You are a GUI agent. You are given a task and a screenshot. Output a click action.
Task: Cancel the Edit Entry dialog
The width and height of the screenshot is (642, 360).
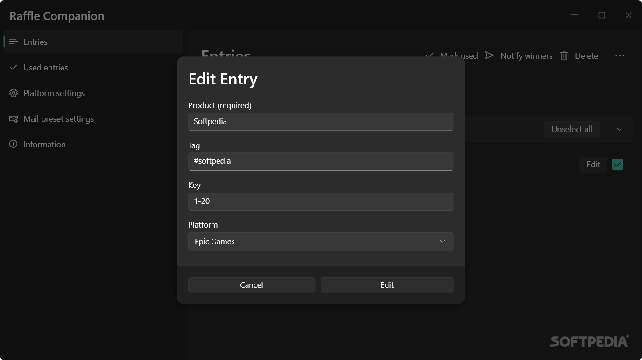[252, 285]
